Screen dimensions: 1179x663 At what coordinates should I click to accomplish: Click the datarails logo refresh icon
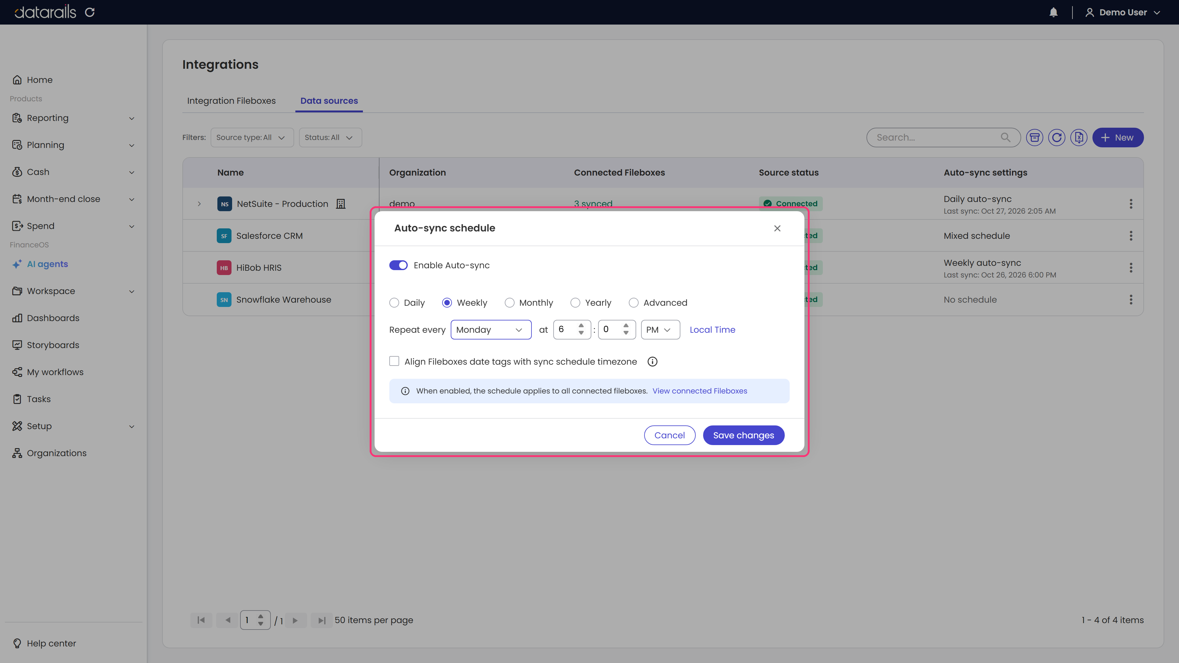pos(90,12)
